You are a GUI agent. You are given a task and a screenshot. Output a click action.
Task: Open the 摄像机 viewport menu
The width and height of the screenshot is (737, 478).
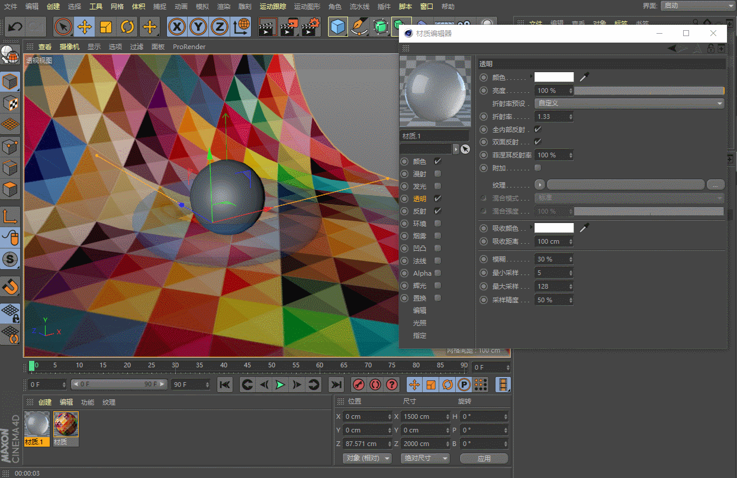click(69, 47)
